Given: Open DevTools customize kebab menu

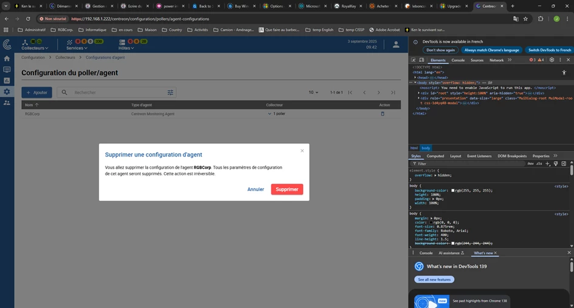Looking at the screenshot, I should 560,60.
